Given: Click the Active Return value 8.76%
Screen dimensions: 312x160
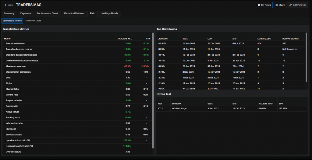Looking at the screenshot, I should 128,112.
